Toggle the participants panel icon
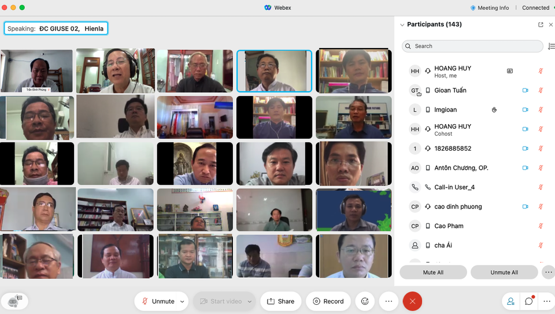This screenshot has width=555, height=314. [x=510, y=301]
